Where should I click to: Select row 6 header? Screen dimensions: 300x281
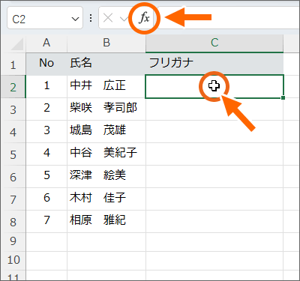tap(13, 177)
